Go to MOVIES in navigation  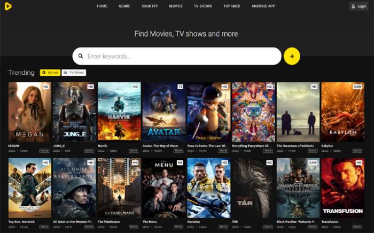[x=176, y=6]
